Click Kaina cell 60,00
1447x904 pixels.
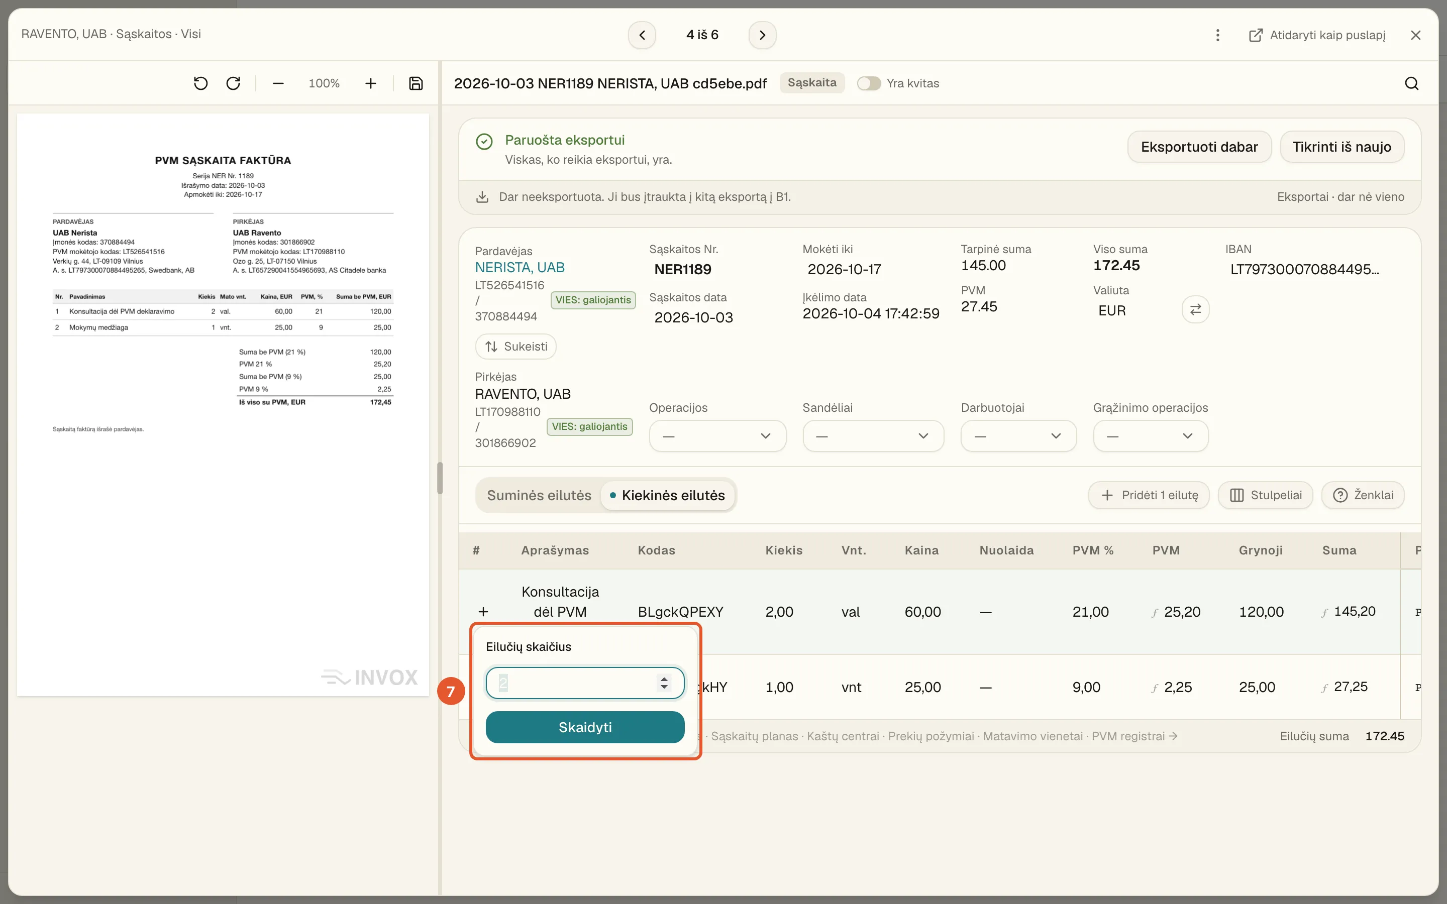pyautogui.click(x=922, y=612)
